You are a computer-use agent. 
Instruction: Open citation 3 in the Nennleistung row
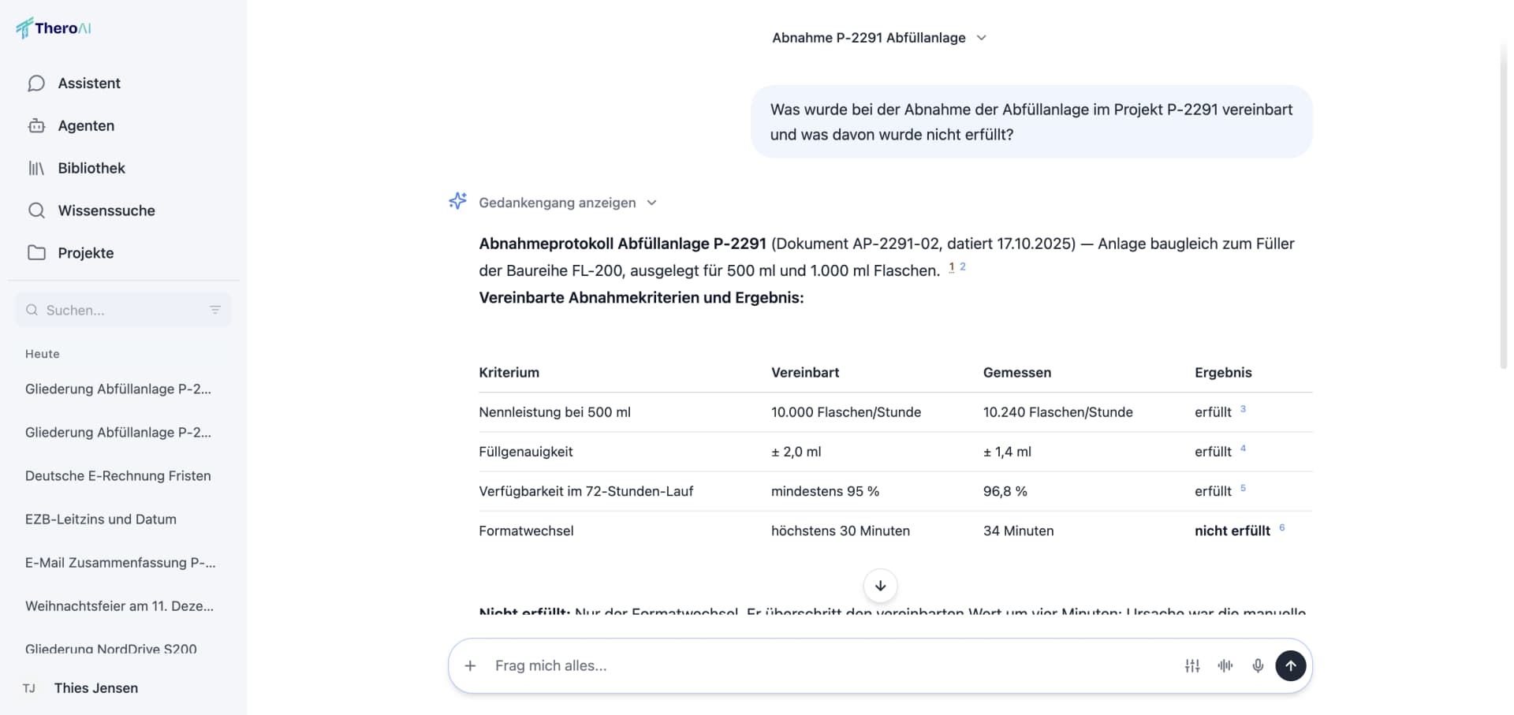[x=1243, y=409]
